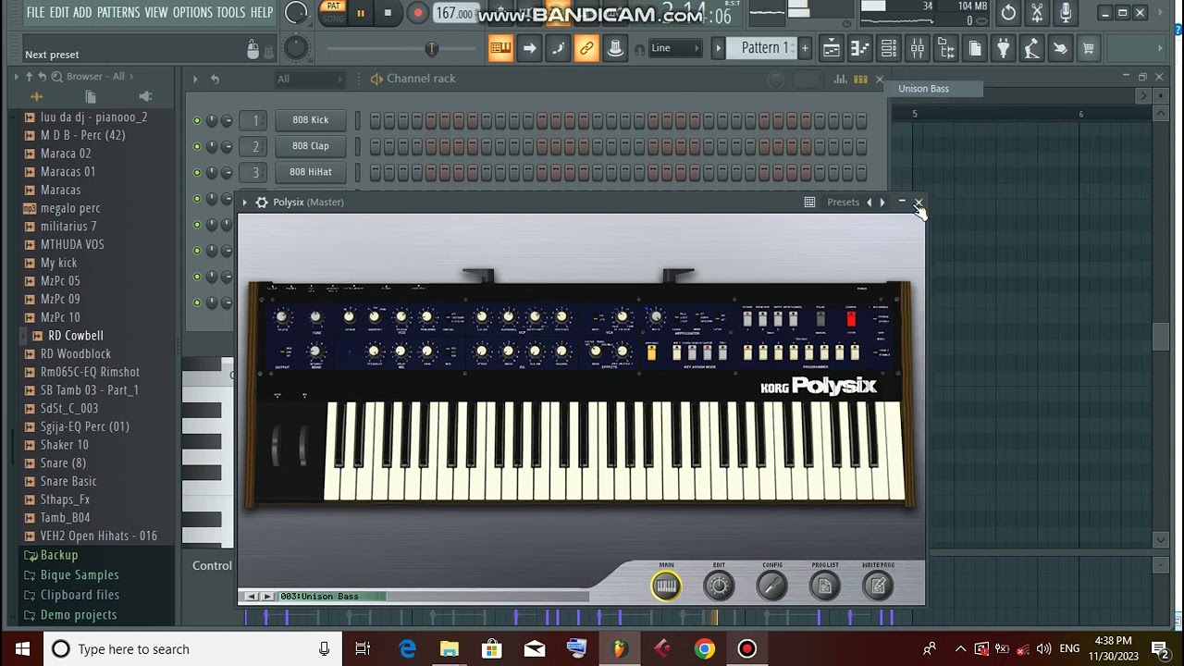The image size is (1184, 666).
Task: Click the main swing slider handle
Action: [x=431, y=48]
